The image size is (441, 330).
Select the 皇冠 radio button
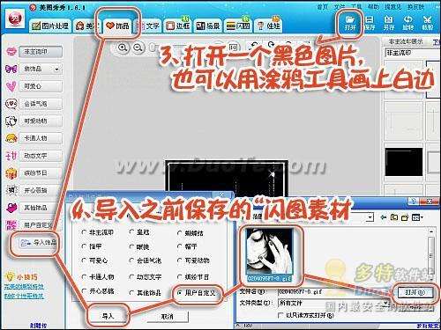[131, 231]
